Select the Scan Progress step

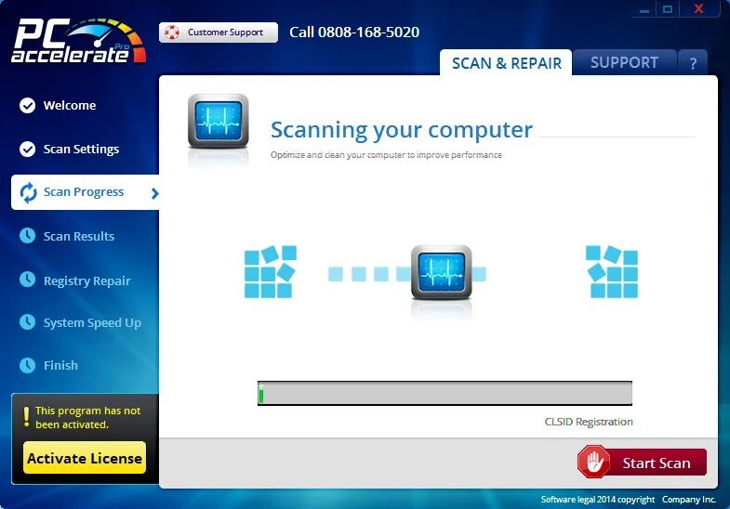click(x=86, y=192)
